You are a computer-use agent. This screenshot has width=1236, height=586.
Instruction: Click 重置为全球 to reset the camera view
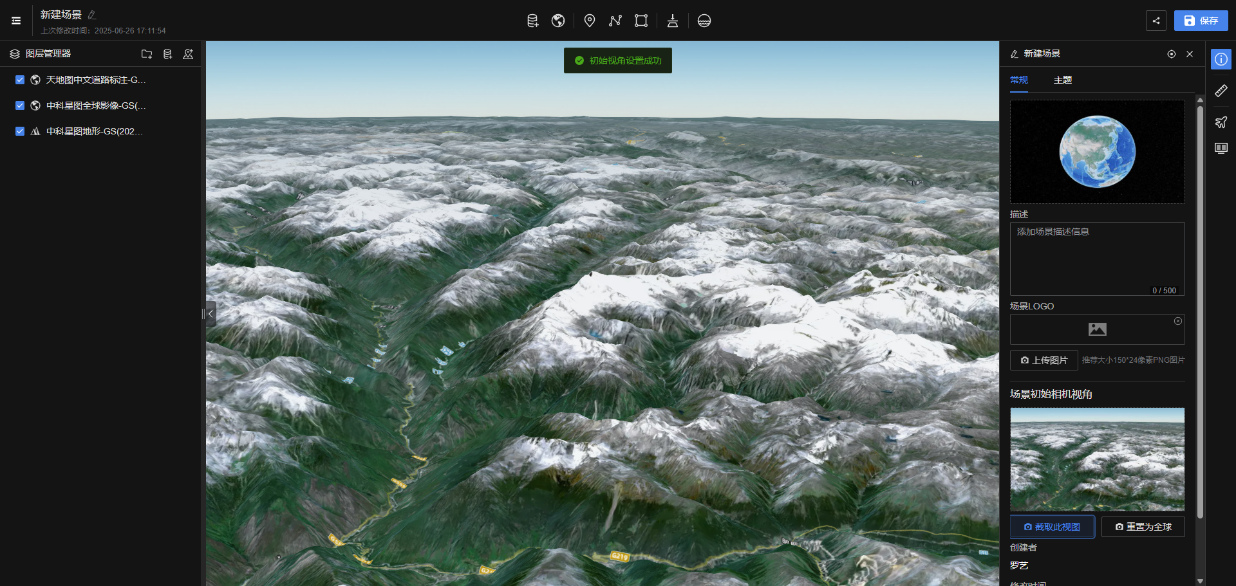tap(1143, 526)
